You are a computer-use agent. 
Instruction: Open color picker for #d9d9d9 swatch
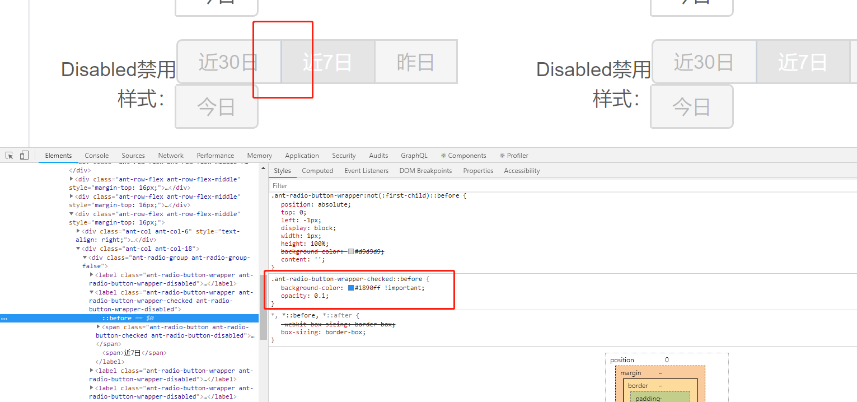(351, 252)
